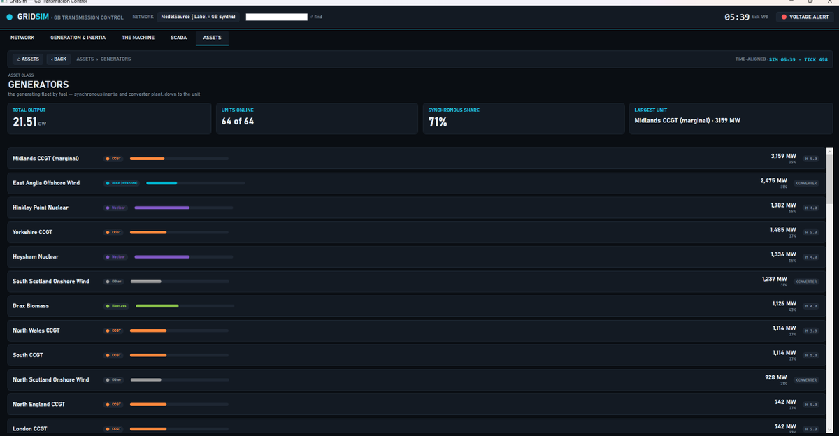
Task: Switch to the Network tab
Action: pyautogui.click(x=22, y=38)
